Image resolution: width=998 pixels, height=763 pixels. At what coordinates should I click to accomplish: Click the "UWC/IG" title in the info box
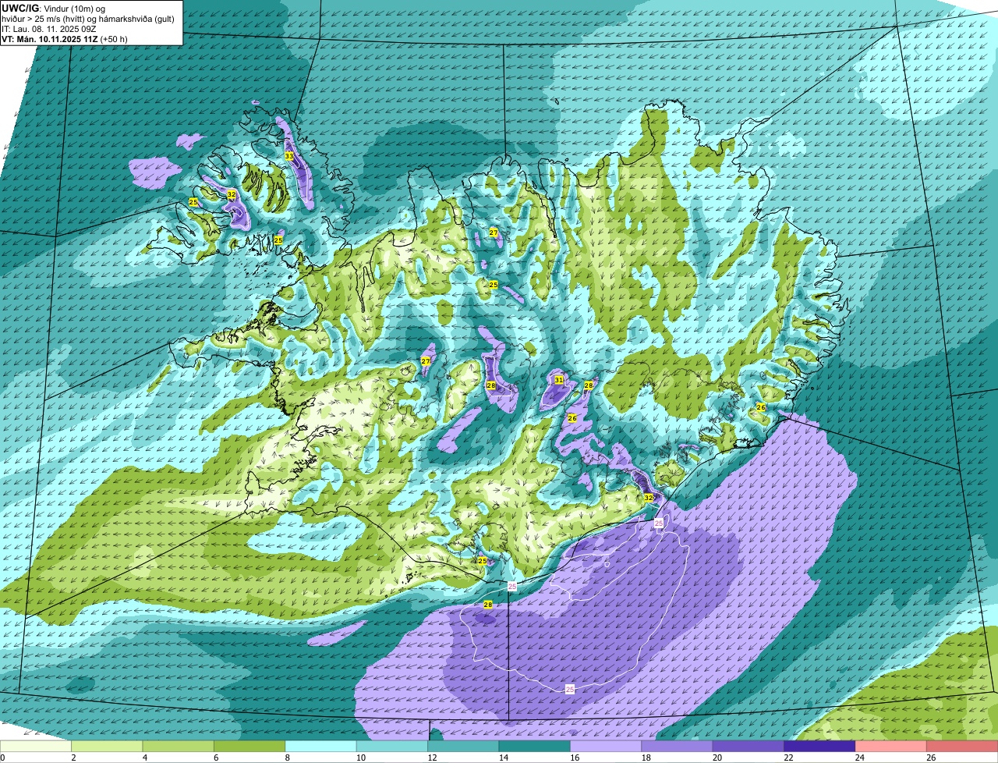[19, 8]
